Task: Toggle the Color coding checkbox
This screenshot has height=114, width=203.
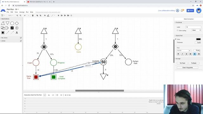Action: (x=178, y=30)
